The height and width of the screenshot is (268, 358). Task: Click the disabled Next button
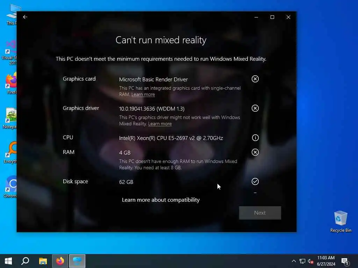[260, 213]
